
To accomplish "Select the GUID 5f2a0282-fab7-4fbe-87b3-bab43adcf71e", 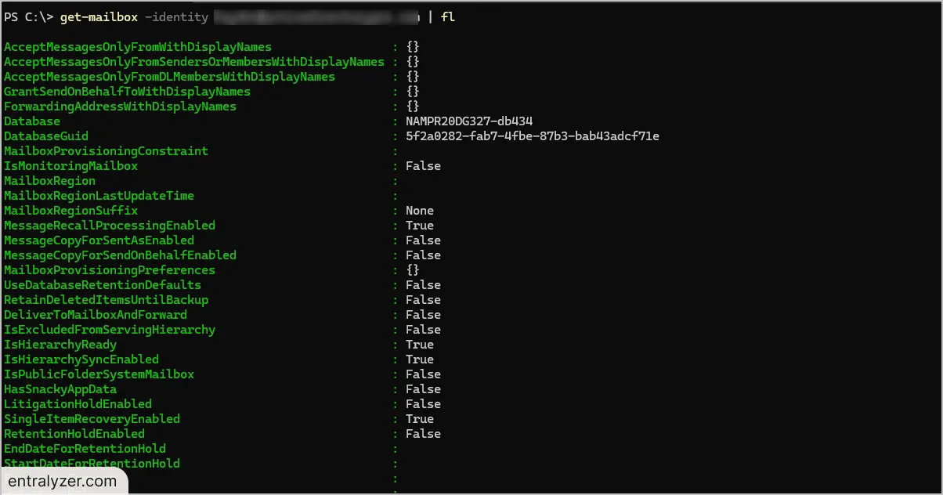I will click(x=533, y=136).
